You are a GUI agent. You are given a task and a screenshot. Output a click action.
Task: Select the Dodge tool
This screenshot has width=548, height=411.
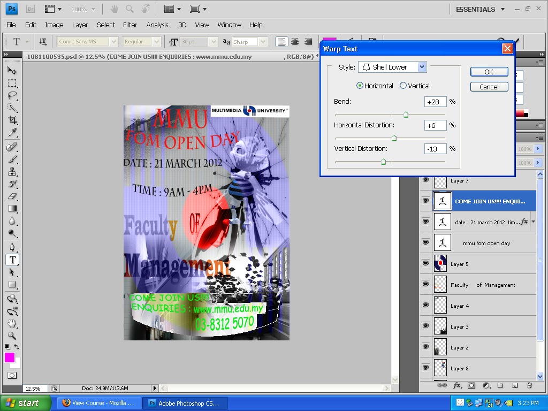tap(12, 233)
